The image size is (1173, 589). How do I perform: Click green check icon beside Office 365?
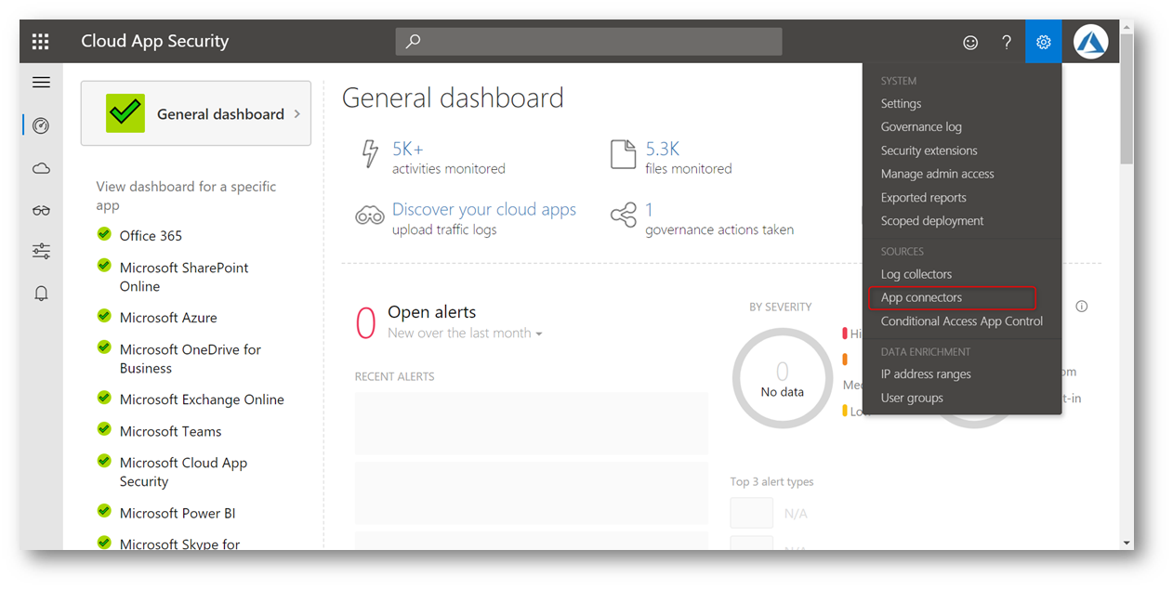[104, 234]
